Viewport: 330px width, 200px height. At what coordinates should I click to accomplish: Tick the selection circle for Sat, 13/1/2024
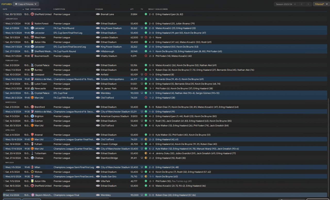click(4, 37)
